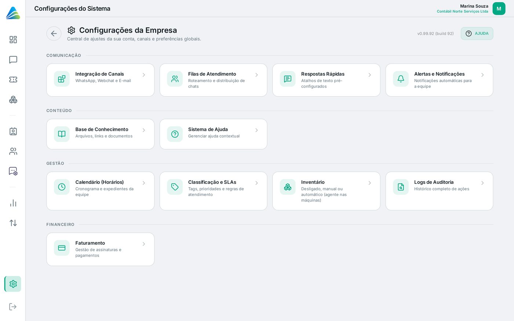Expand Logs de Auditoria via chevron

coord(482,183)
